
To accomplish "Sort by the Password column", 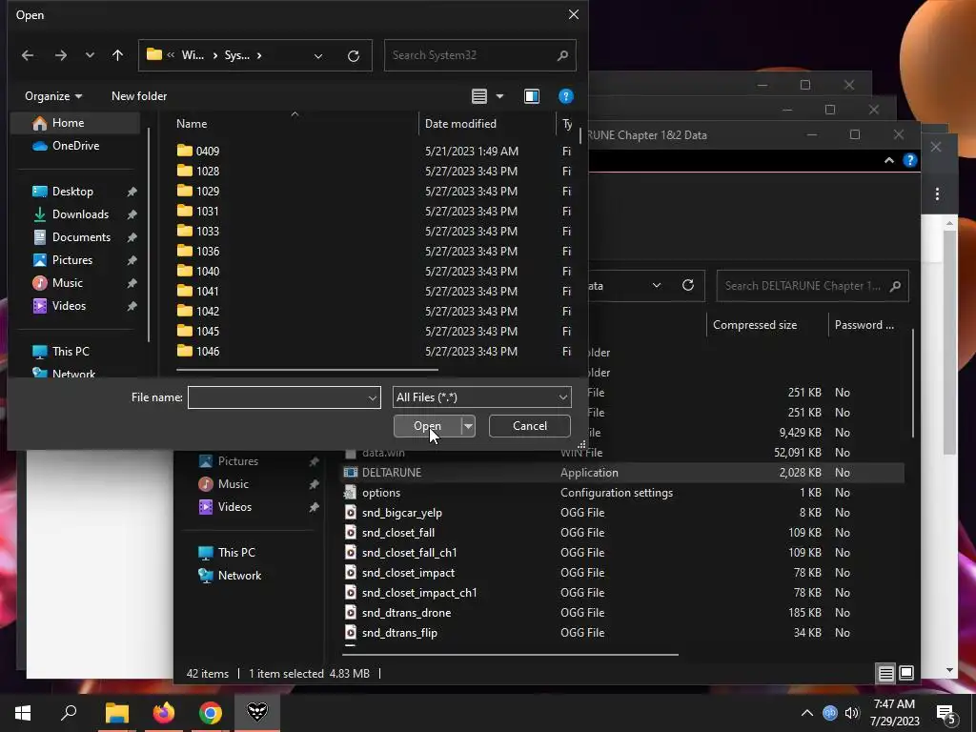I will tap(864, 325).
